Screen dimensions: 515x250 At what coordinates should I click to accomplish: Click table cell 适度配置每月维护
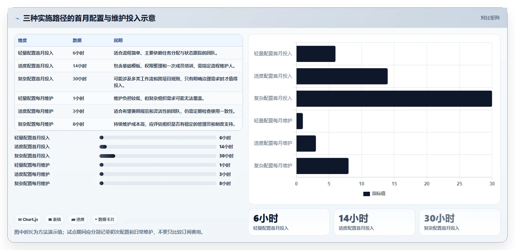point(36,111)
